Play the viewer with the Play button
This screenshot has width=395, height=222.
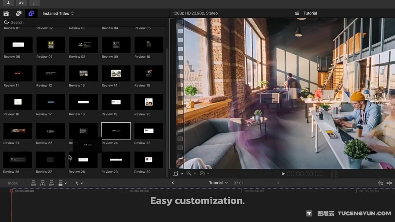[283, 174]
